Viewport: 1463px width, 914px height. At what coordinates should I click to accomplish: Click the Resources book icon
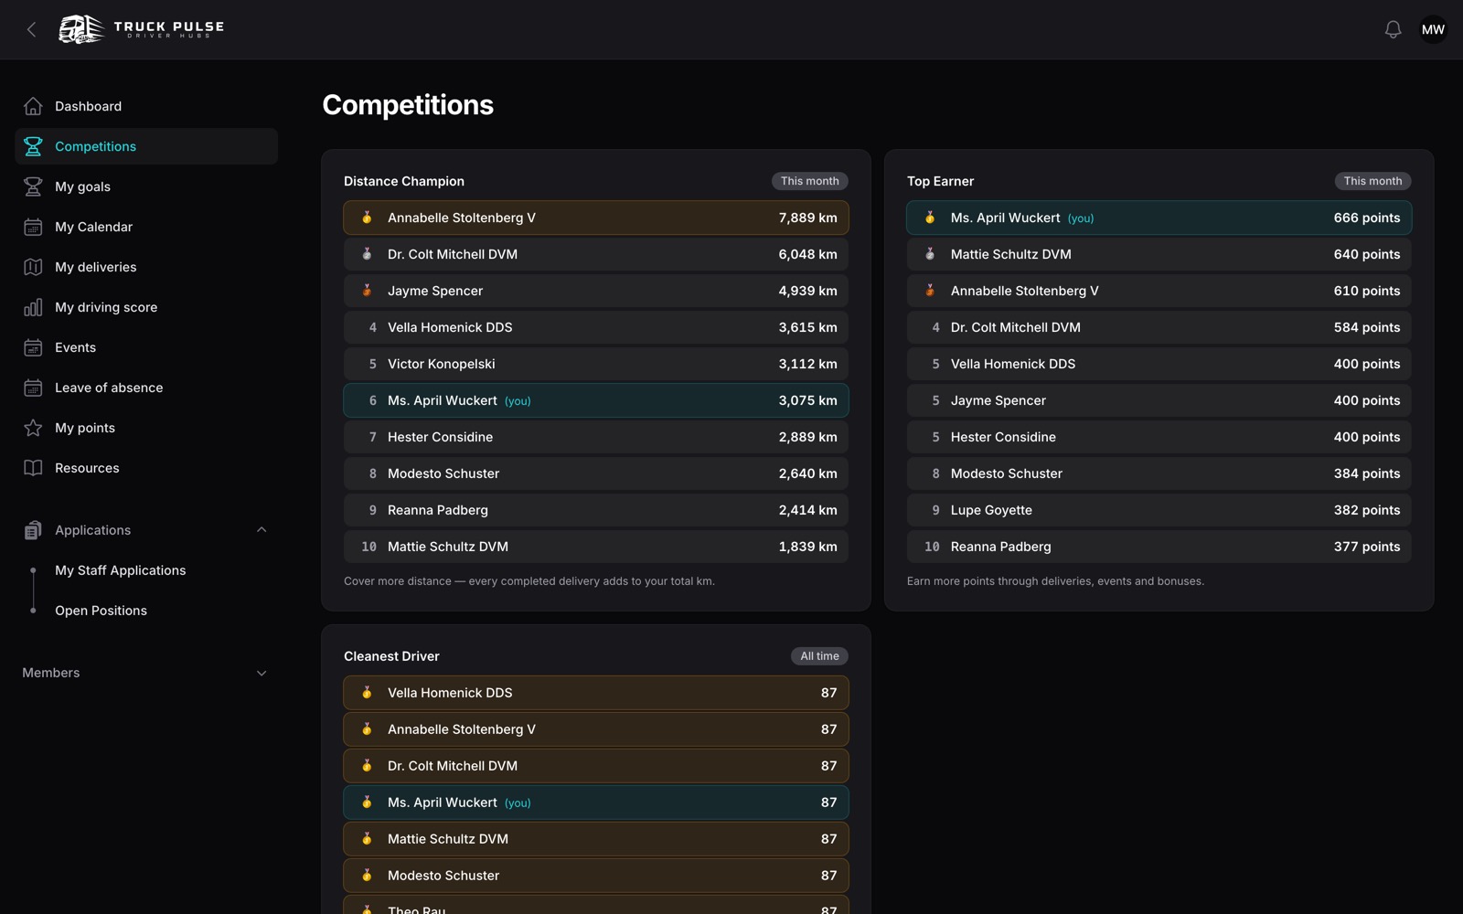[33, 468]
